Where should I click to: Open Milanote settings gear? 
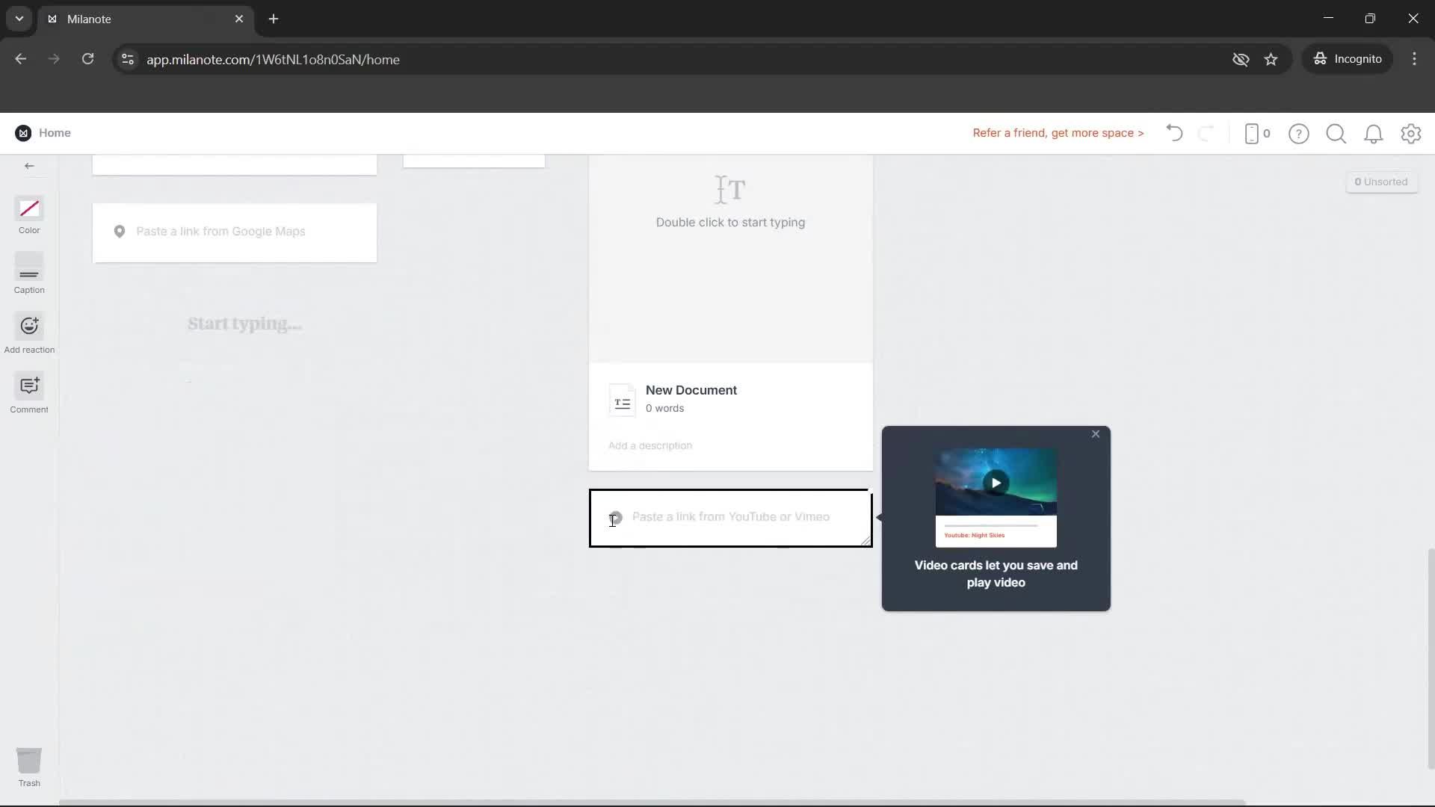coord(1411,133)
